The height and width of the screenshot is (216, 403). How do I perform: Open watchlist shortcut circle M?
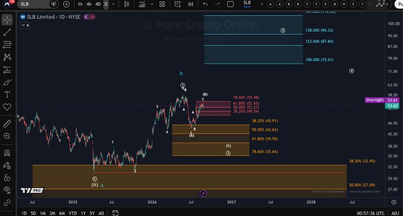(335, 4)
